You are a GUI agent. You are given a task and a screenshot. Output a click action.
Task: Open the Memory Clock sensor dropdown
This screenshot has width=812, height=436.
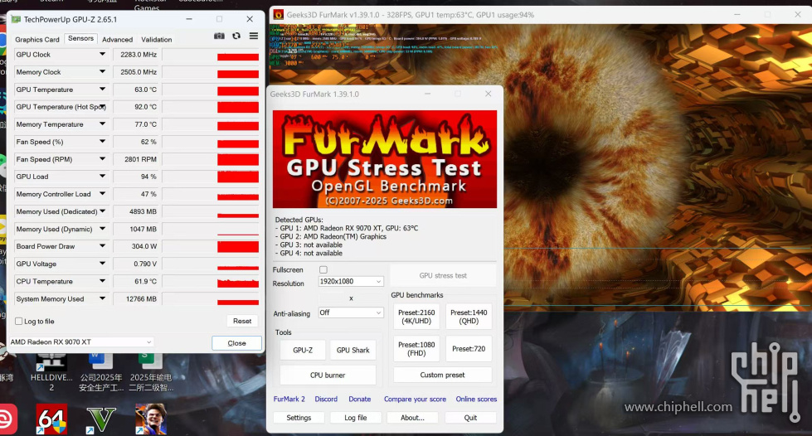click(x=102, y=72)
